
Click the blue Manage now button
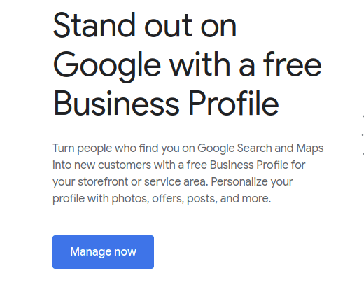(103, 252)
